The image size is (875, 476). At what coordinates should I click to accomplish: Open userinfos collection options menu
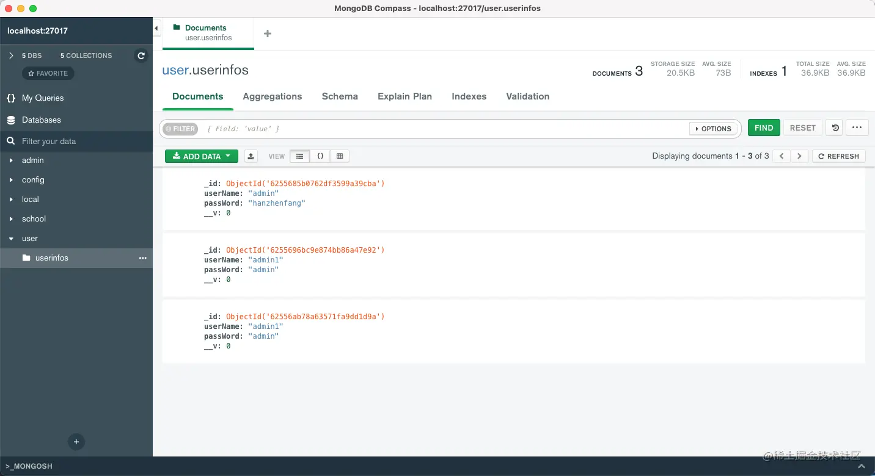[x=142, y=258]
